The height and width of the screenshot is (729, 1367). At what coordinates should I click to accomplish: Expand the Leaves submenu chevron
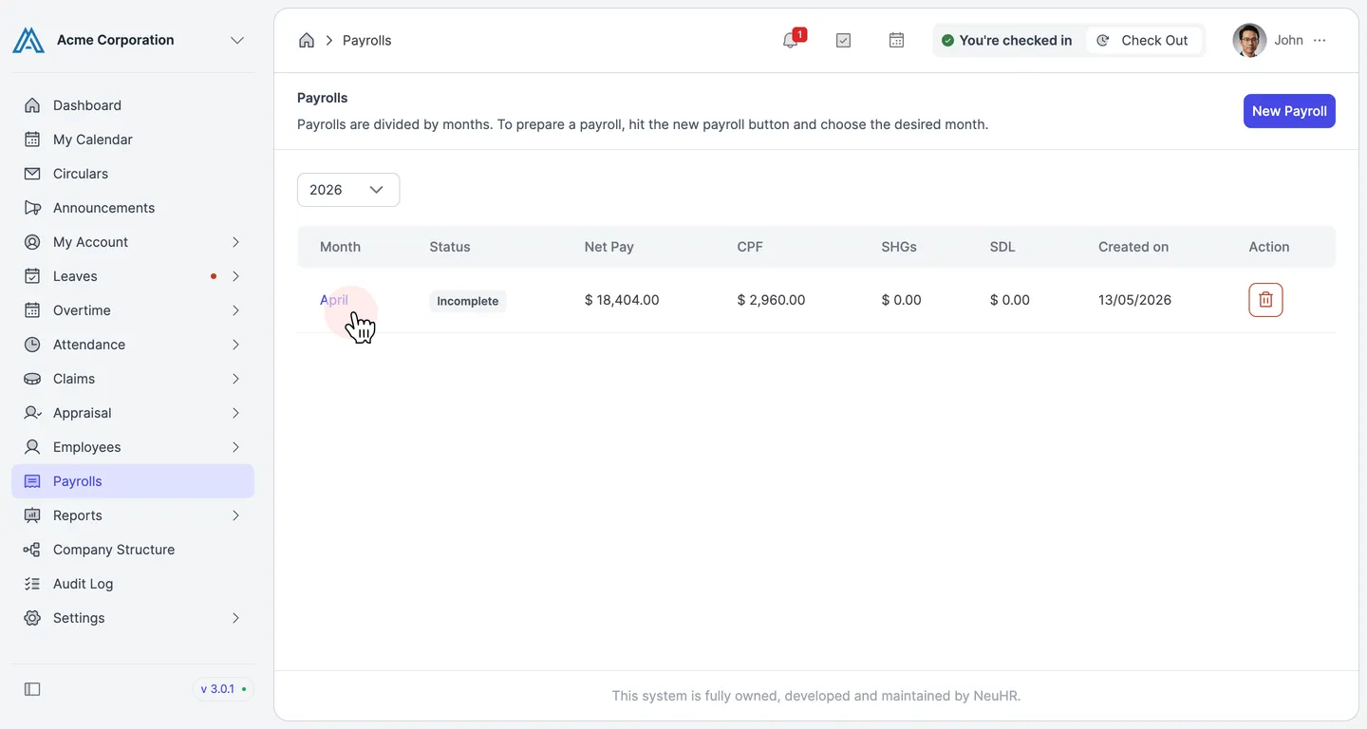point(235,276)
